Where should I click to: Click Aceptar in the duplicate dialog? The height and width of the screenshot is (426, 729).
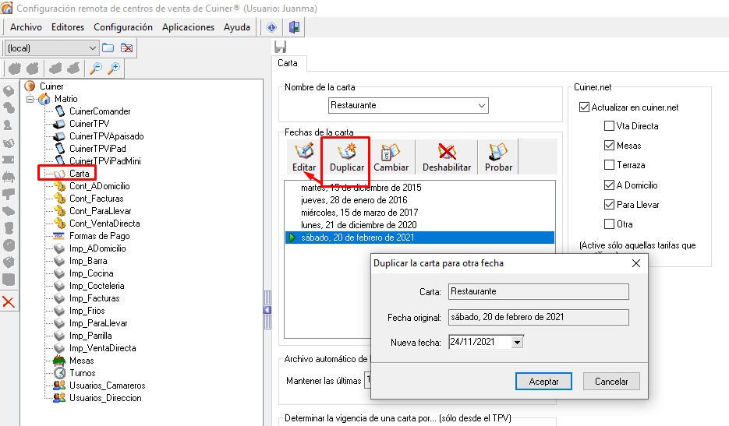pos(543,382)
